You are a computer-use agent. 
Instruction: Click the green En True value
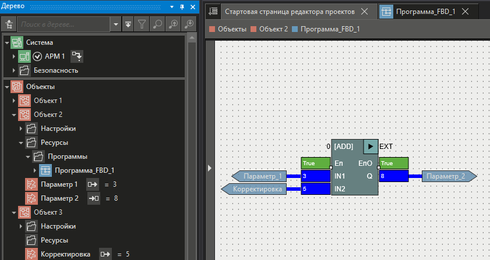(x=316, y=163)
